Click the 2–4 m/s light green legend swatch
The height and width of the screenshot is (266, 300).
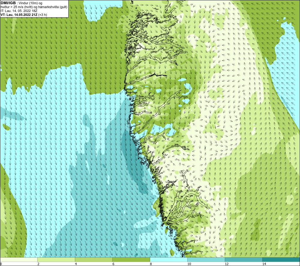(56, 259)
